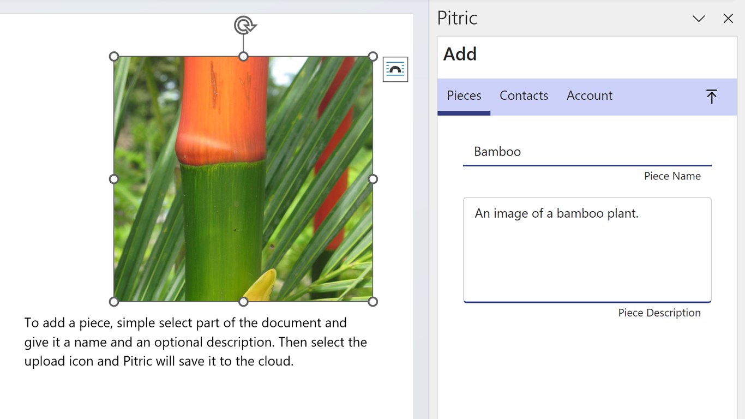Click the upload icon in Pitric tab bar
Screen dimensions: 745x419
coord(711,97)
